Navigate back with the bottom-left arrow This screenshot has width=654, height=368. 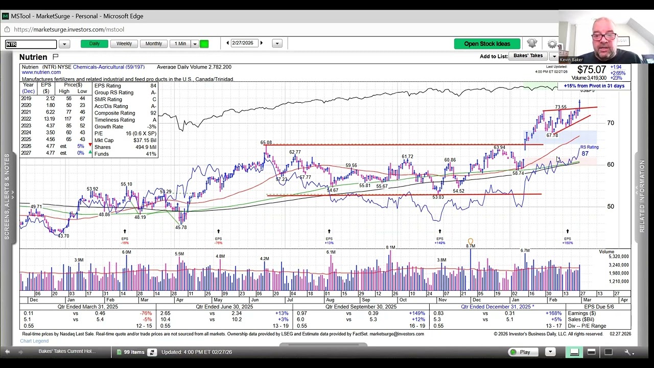tap(8, 352)
